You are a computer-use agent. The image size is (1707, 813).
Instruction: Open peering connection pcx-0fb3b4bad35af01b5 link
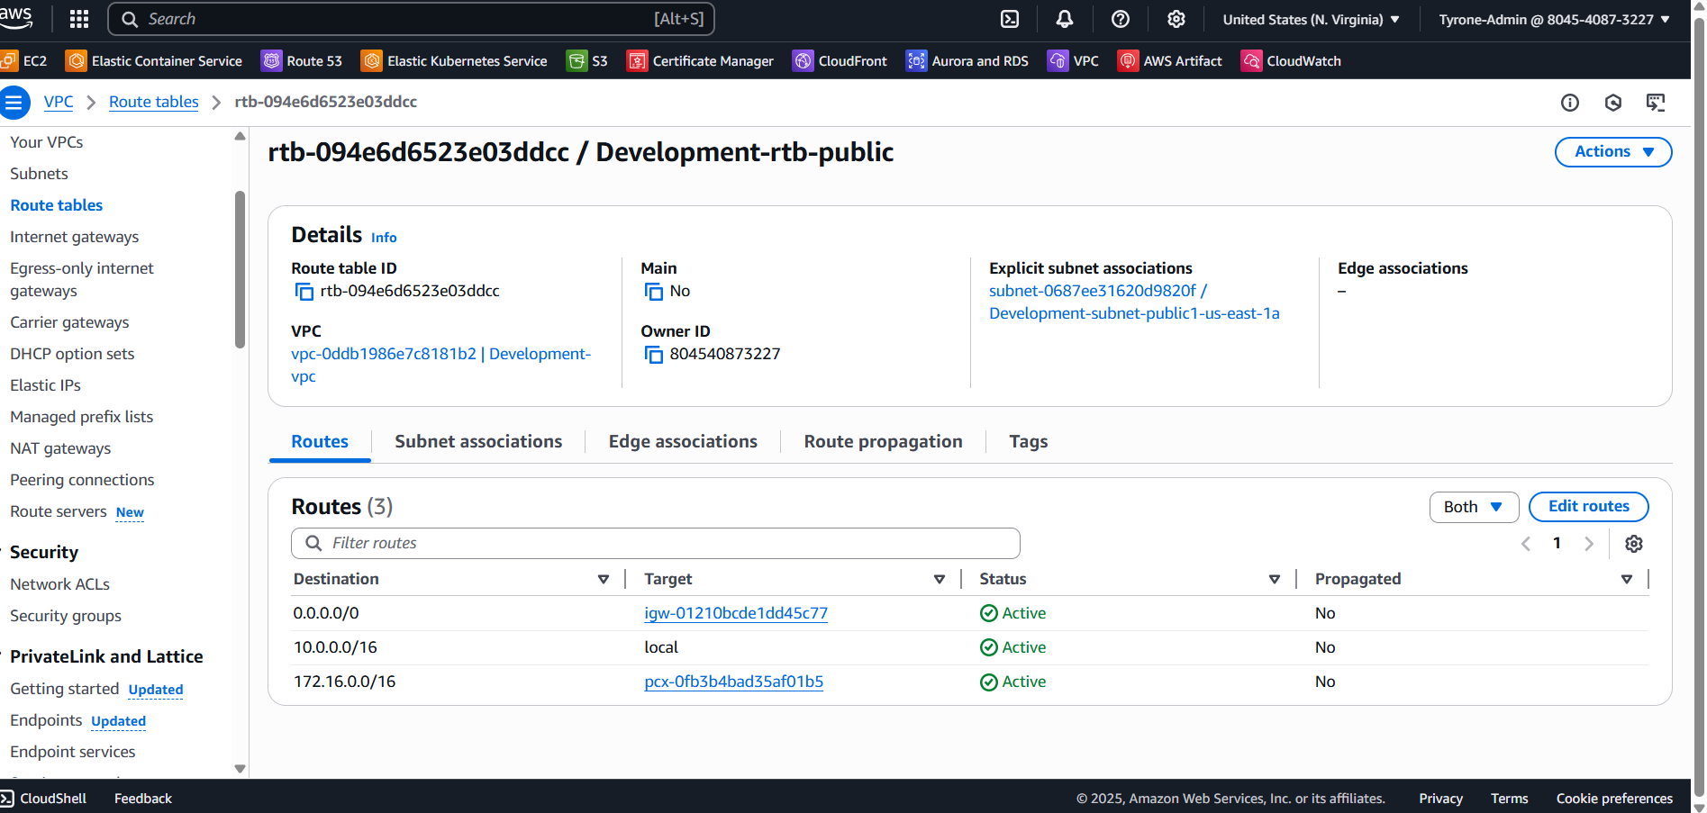[x=733, y=682]
